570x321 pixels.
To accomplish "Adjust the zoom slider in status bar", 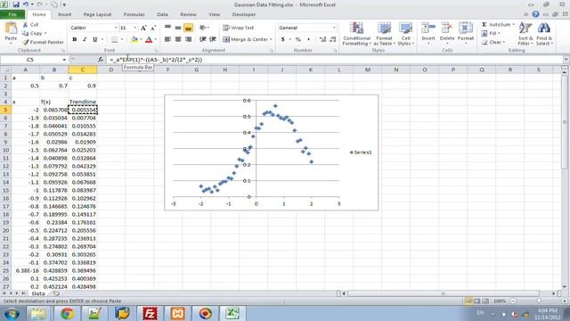I will (x=539, y=301).
